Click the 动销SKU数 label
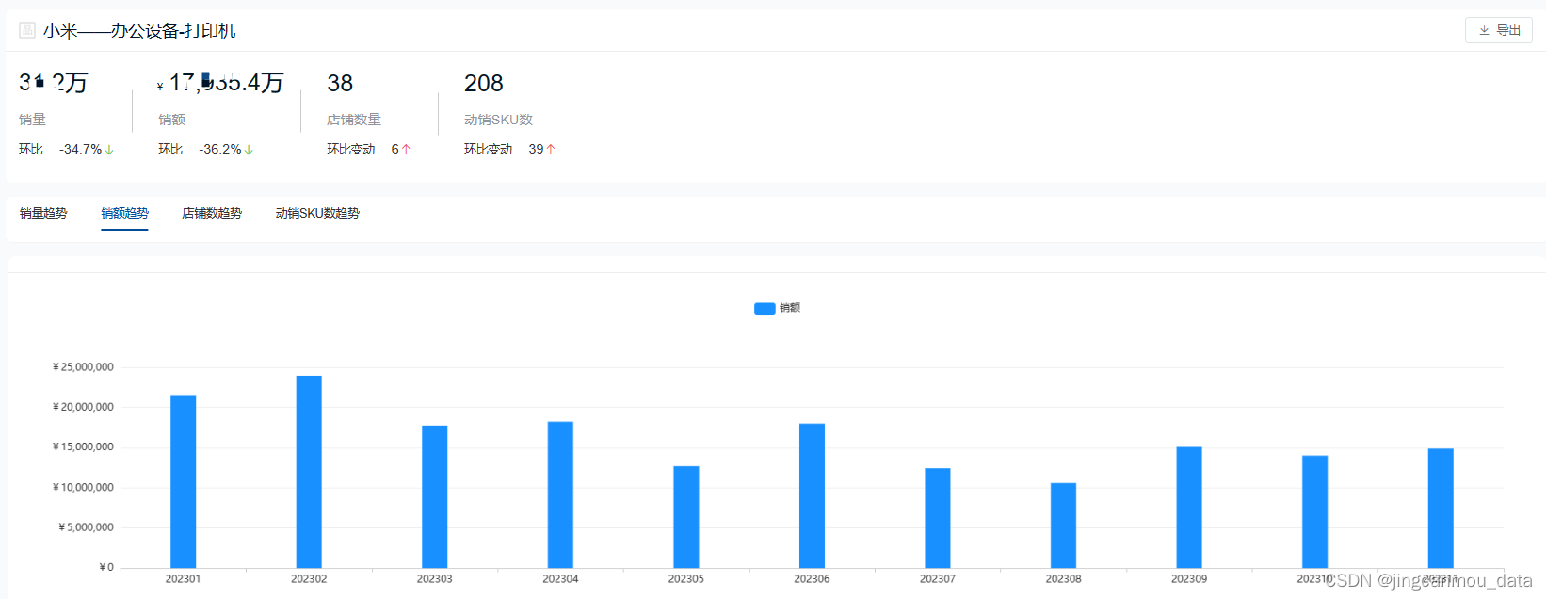 pyautogui.click(x=498, y=120)
